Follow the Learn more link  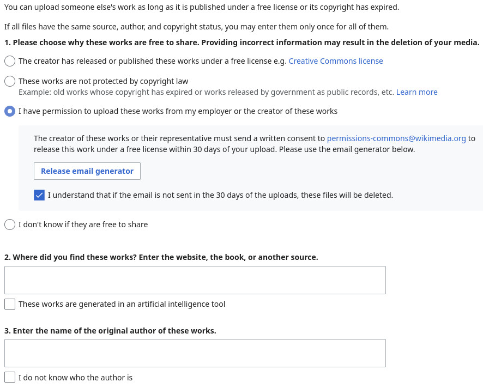pyautogui.click(x=417, y=92)
